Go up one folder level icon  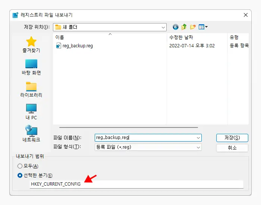pos(184,27)
